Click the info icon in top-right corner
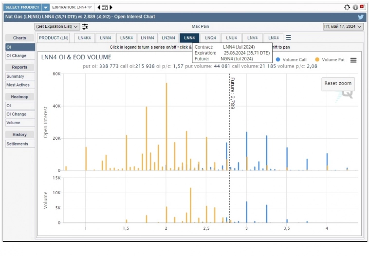 [x=355, y=7]
